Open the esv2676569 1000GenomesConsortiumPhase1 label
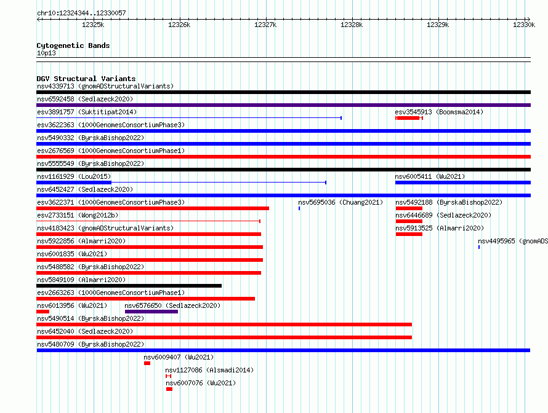This screenshot has width=548, height=413. coord(111,151)
